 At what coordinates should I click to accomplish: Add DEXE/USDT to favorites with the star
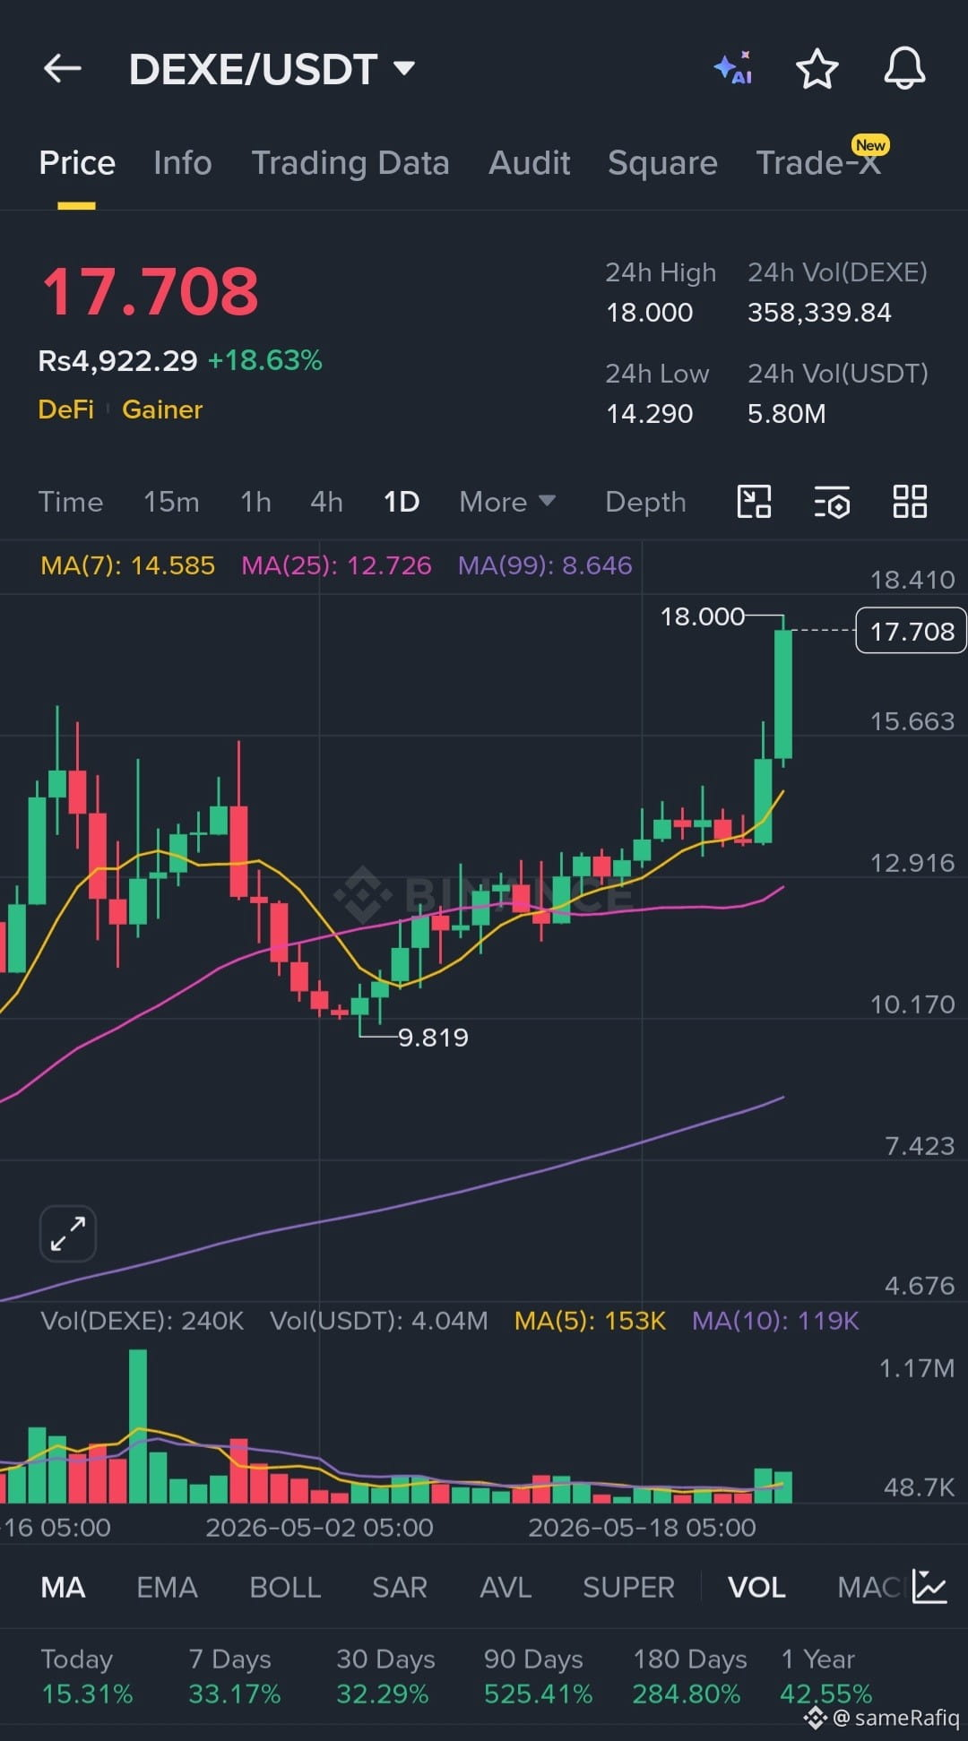pyautogui.click(x=817, y=69)
